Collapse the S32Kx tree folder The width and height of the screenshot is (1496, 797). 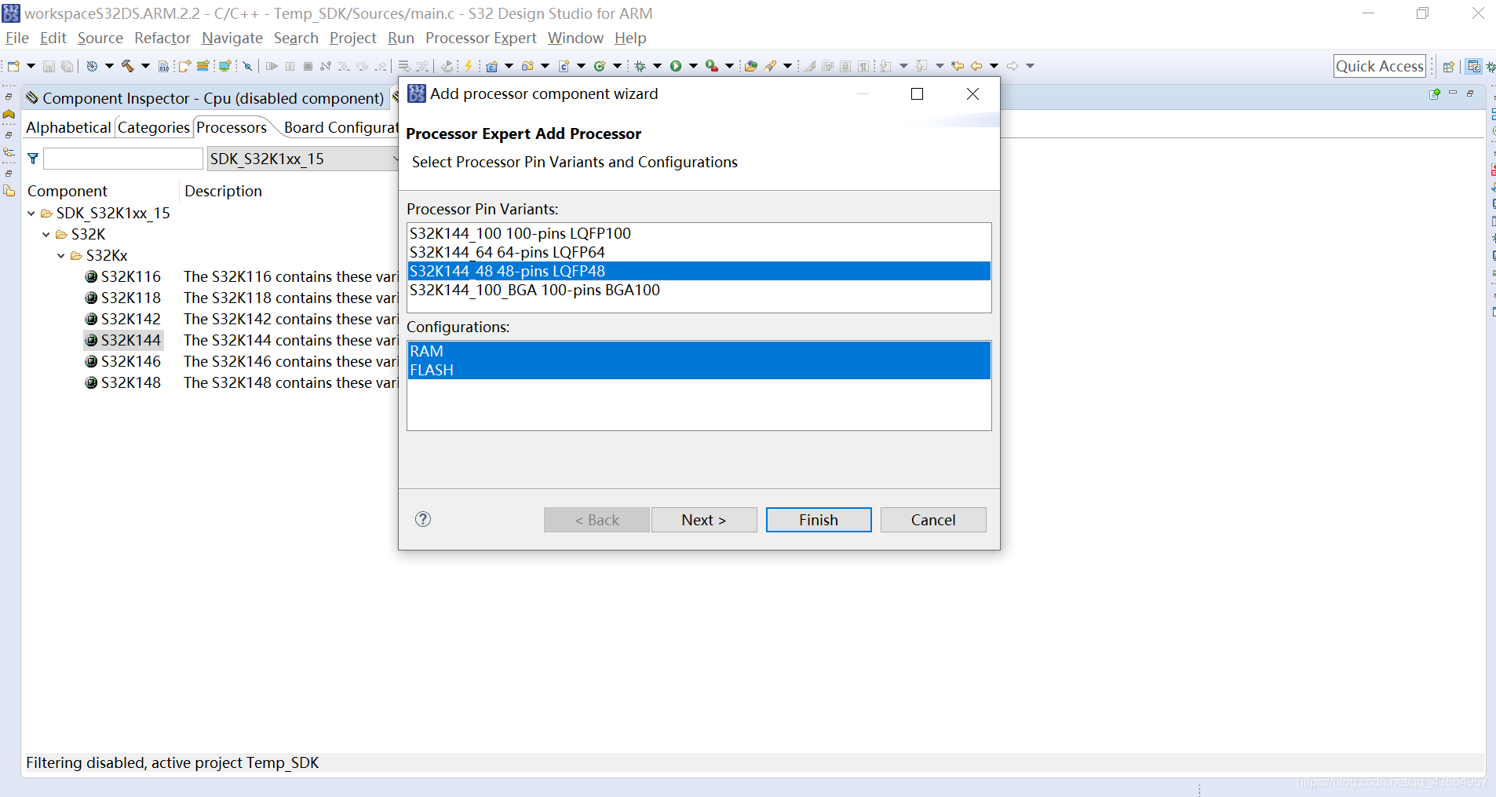[x=61, y=255]
